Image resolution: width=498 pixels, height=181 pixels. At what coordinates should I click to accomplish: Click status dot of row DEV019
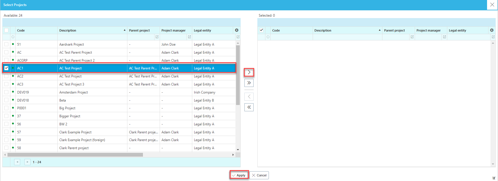pos(13,92)
